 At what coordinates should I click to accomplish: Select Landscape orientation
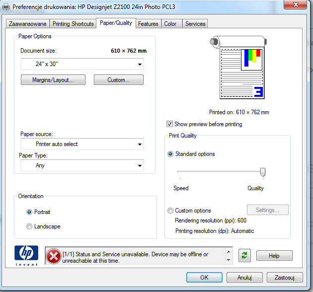29,226
